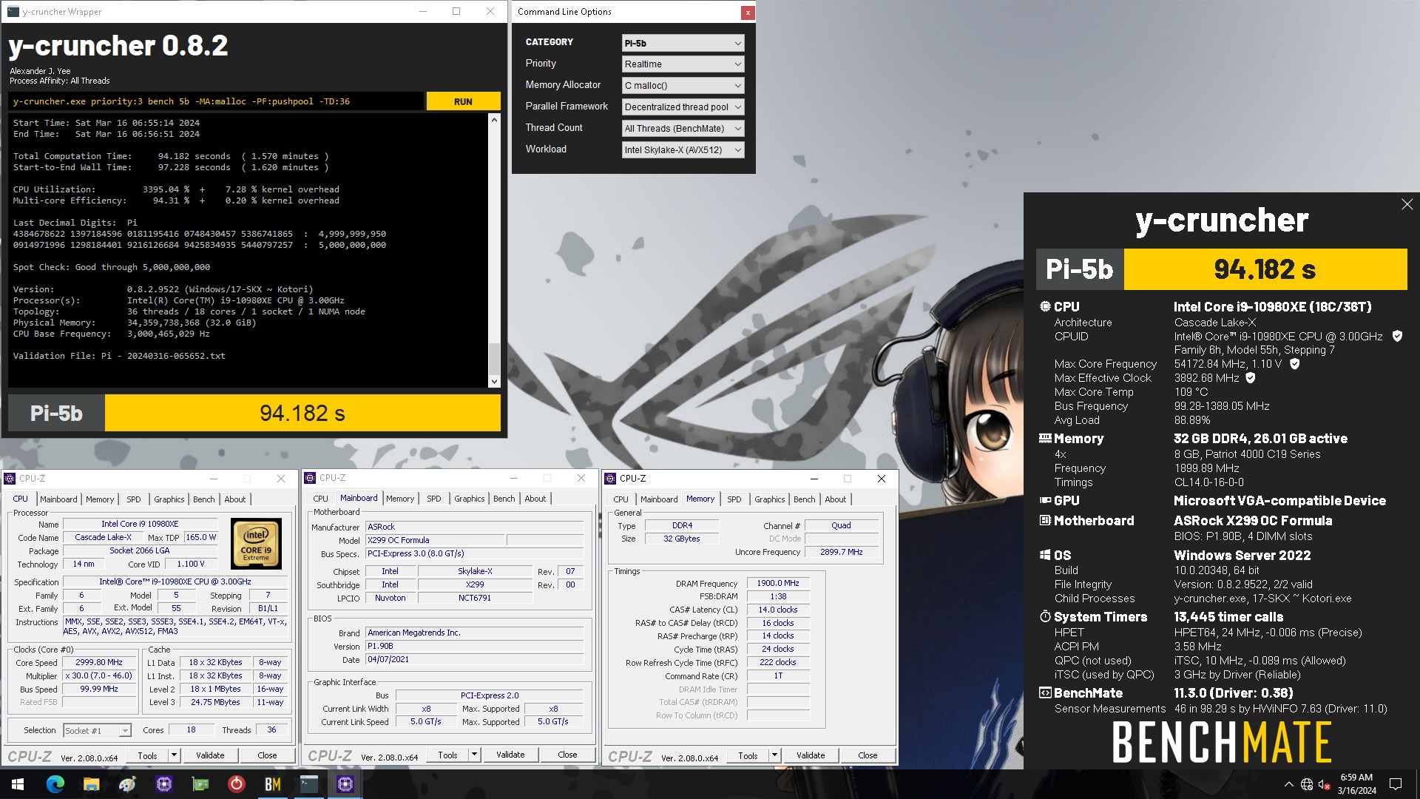Expand the Workload dropdown showing Intel Skylake-X
This screenshot has height=799, width=1420.
pyautogui.click(x=683, y=150)
